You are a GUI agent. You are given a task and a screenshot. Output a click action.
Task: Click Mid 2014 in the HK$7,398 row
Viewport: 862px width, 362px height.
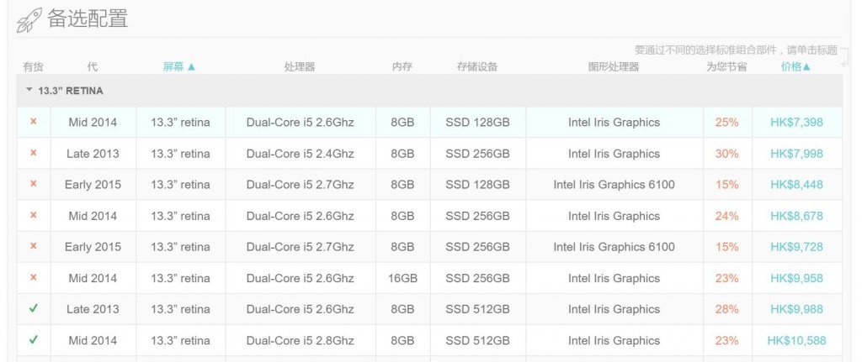(93, 123)
